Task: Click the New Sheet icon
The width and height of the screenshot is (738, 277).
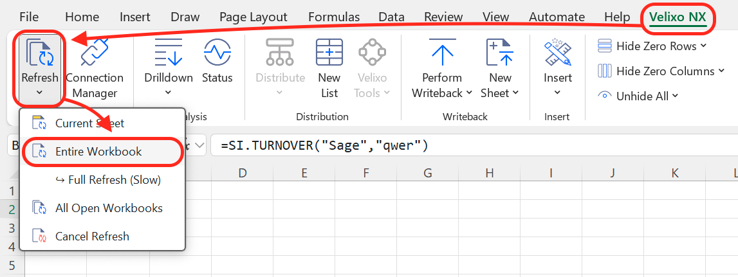Action: 499,54
